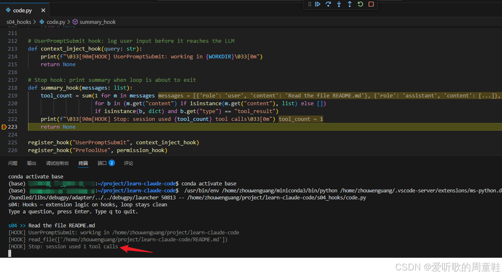Open the 输出 (Output) panel tab

tap(32, 163)
